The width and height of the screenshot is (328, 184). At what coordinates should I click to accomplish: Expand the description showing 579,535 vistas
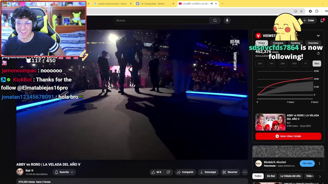click(x=132, y=182)
